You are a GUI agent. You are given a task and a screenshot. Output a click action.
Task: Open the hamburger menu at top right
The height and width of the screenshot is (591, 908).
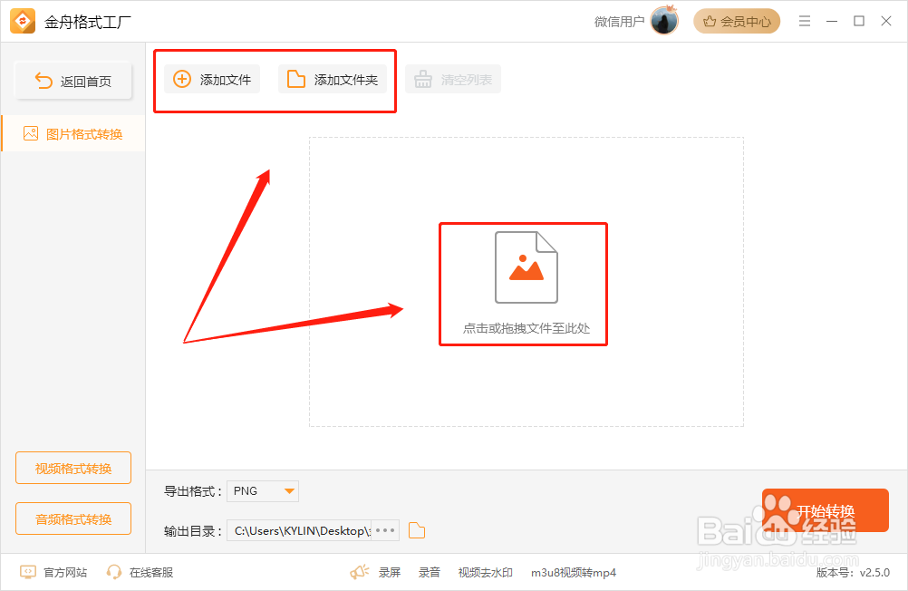point(804,20)
